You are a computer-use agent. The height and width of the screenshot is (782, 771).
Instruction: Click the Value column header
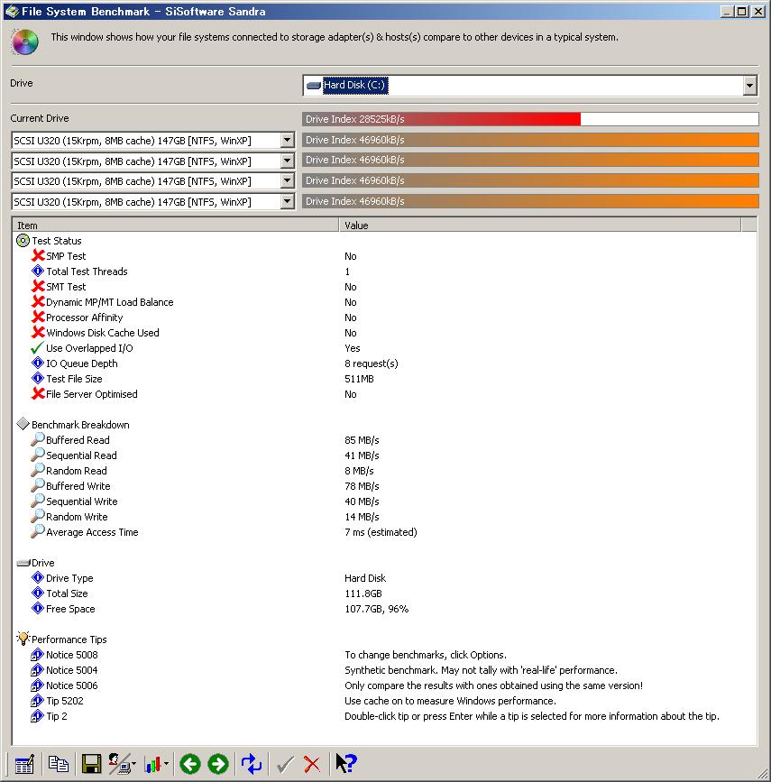point(540,225)
